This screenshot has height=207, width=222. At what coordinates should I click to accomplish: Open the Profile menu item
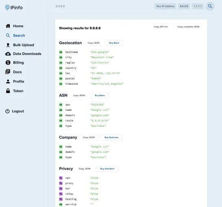15,81
